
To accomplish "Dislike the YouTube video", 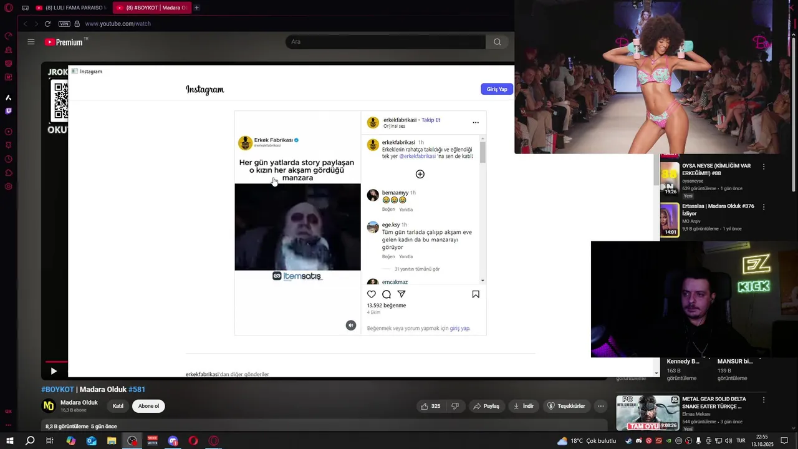I will coord(455,406).
